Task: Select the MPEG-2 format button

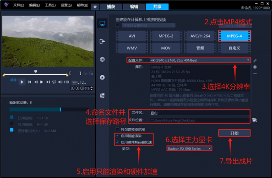Action: coord(166,36)
